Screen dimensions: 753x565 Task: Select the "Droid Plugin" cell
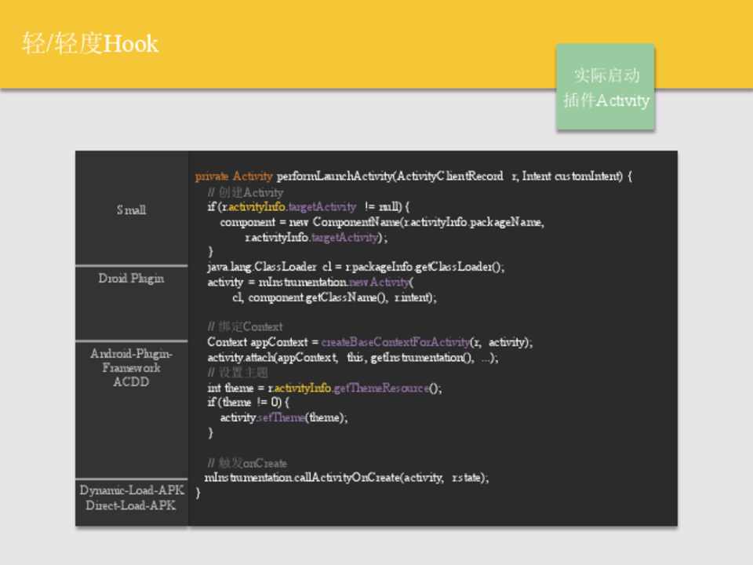click(x=131, y=279)
